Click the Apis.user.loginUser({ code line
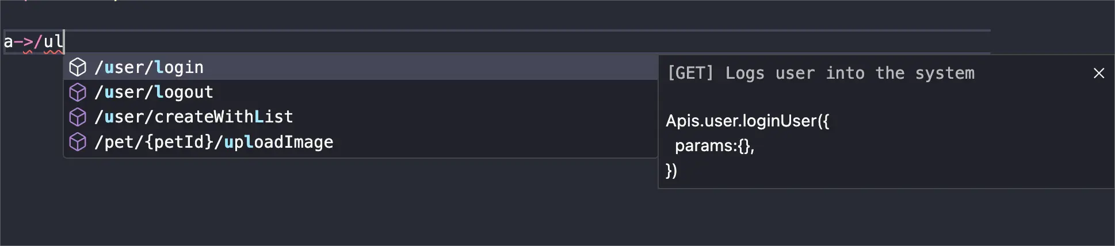1115x246 pixels. [747, 121]
